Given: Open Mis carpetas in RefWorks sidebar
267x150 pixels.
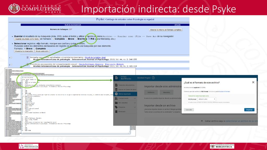Looking at the screenshot, I should pos(125,103).
